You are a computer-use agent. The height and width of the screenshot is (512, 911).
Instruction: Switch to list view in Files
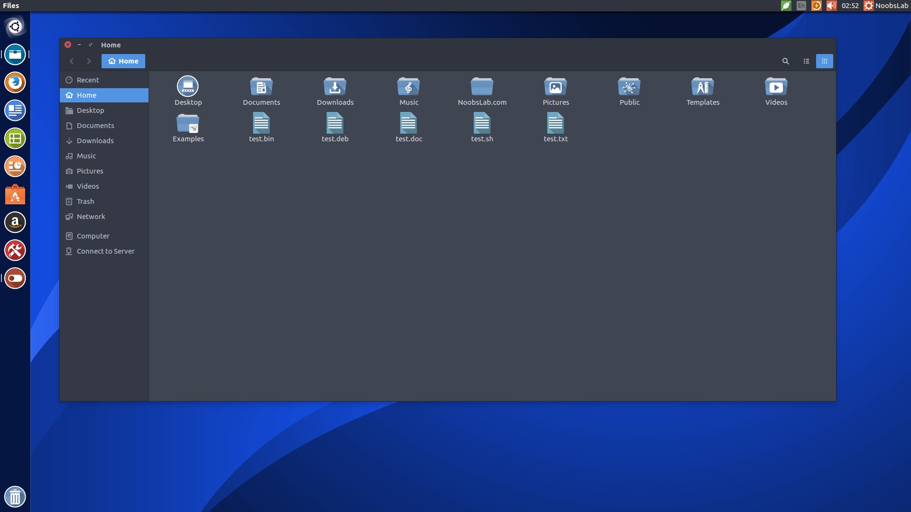point(807,61)
